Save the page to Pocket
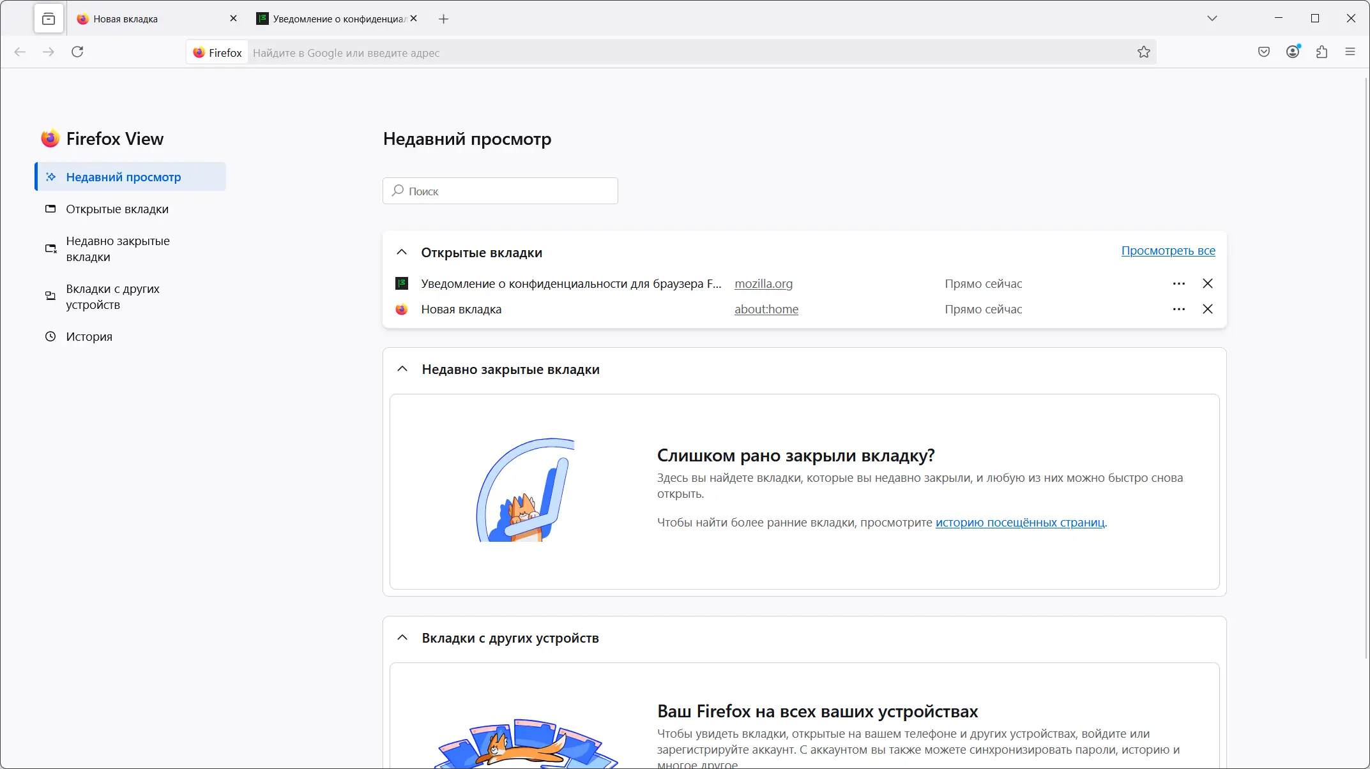 pyautogui.click(x=1263, y=52)
